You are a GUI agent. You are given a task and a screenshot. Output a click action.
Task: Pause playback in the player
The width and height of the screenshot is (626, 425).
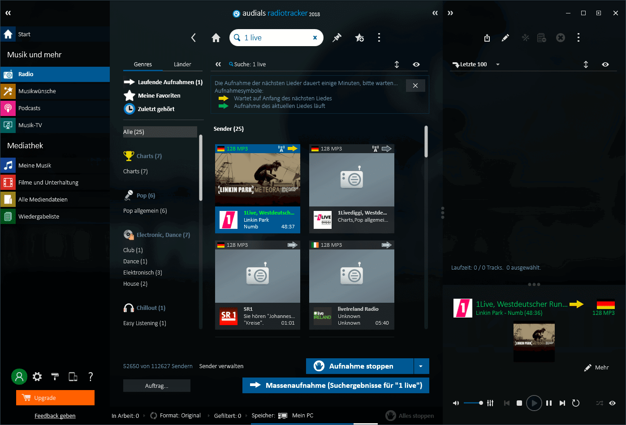click(549, 403)
